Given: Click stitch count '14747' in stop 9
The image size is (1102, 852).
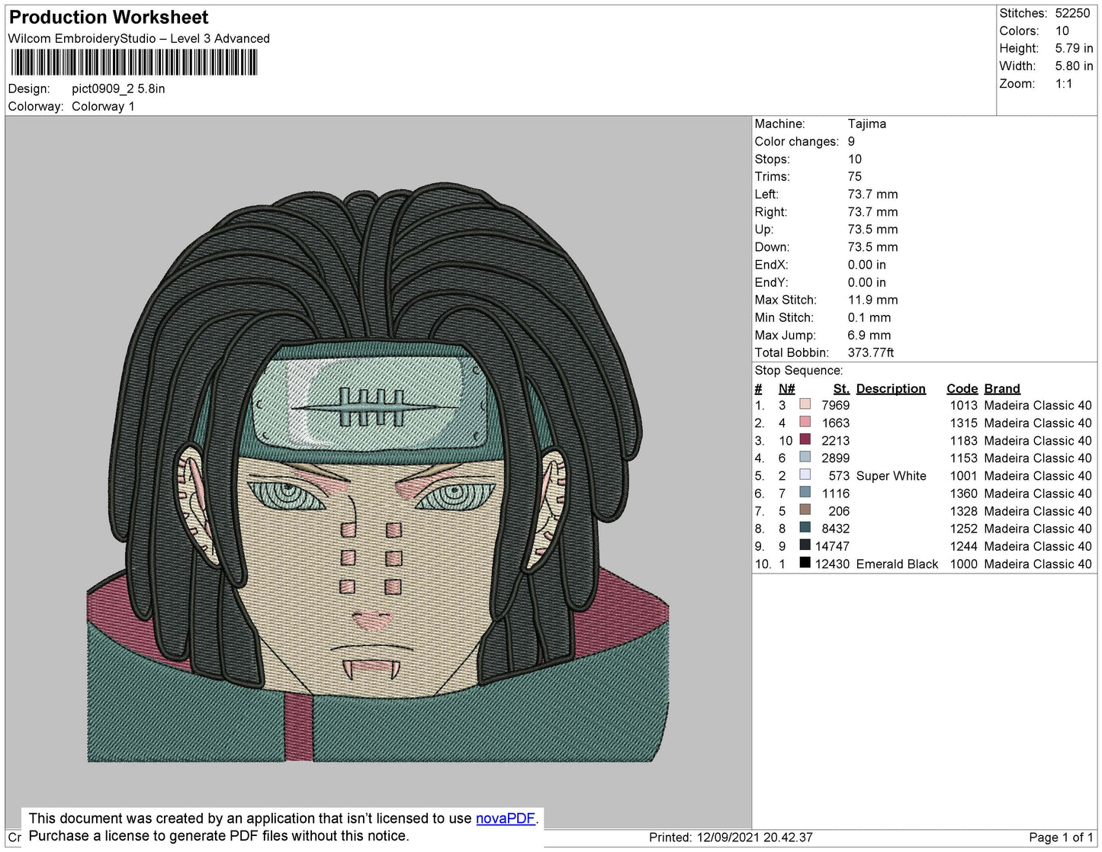Looking at the screenshot, I should click(832, 546).
